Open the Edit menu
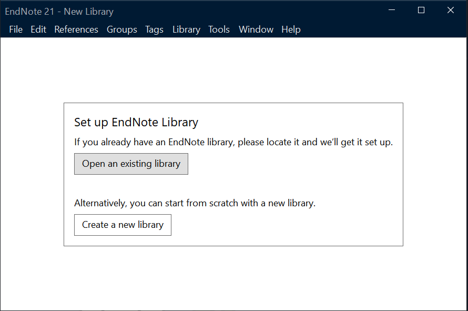Image resolution: width=468 pixels, height=311 pixels. click(38, 29)
